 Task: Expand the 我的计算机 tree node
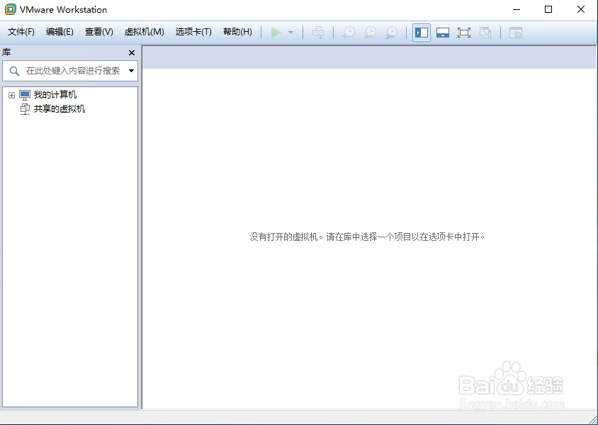point(11,94)
